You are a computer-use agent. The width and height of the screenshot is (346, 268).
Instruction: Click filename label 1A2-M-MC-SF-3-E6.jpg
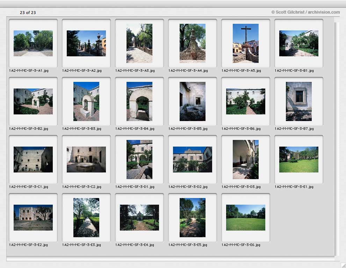(241, 245)
